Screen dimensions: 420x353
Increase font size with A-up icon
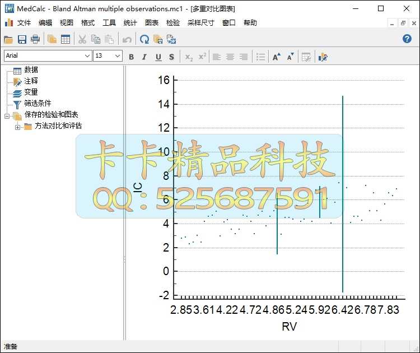click(277, 57)
